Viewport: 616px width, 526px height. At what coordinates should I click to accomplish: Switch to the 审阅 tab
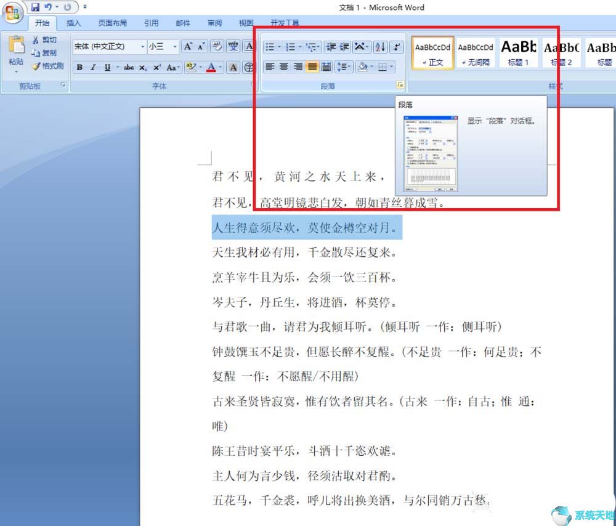click(x=214, y=23)
